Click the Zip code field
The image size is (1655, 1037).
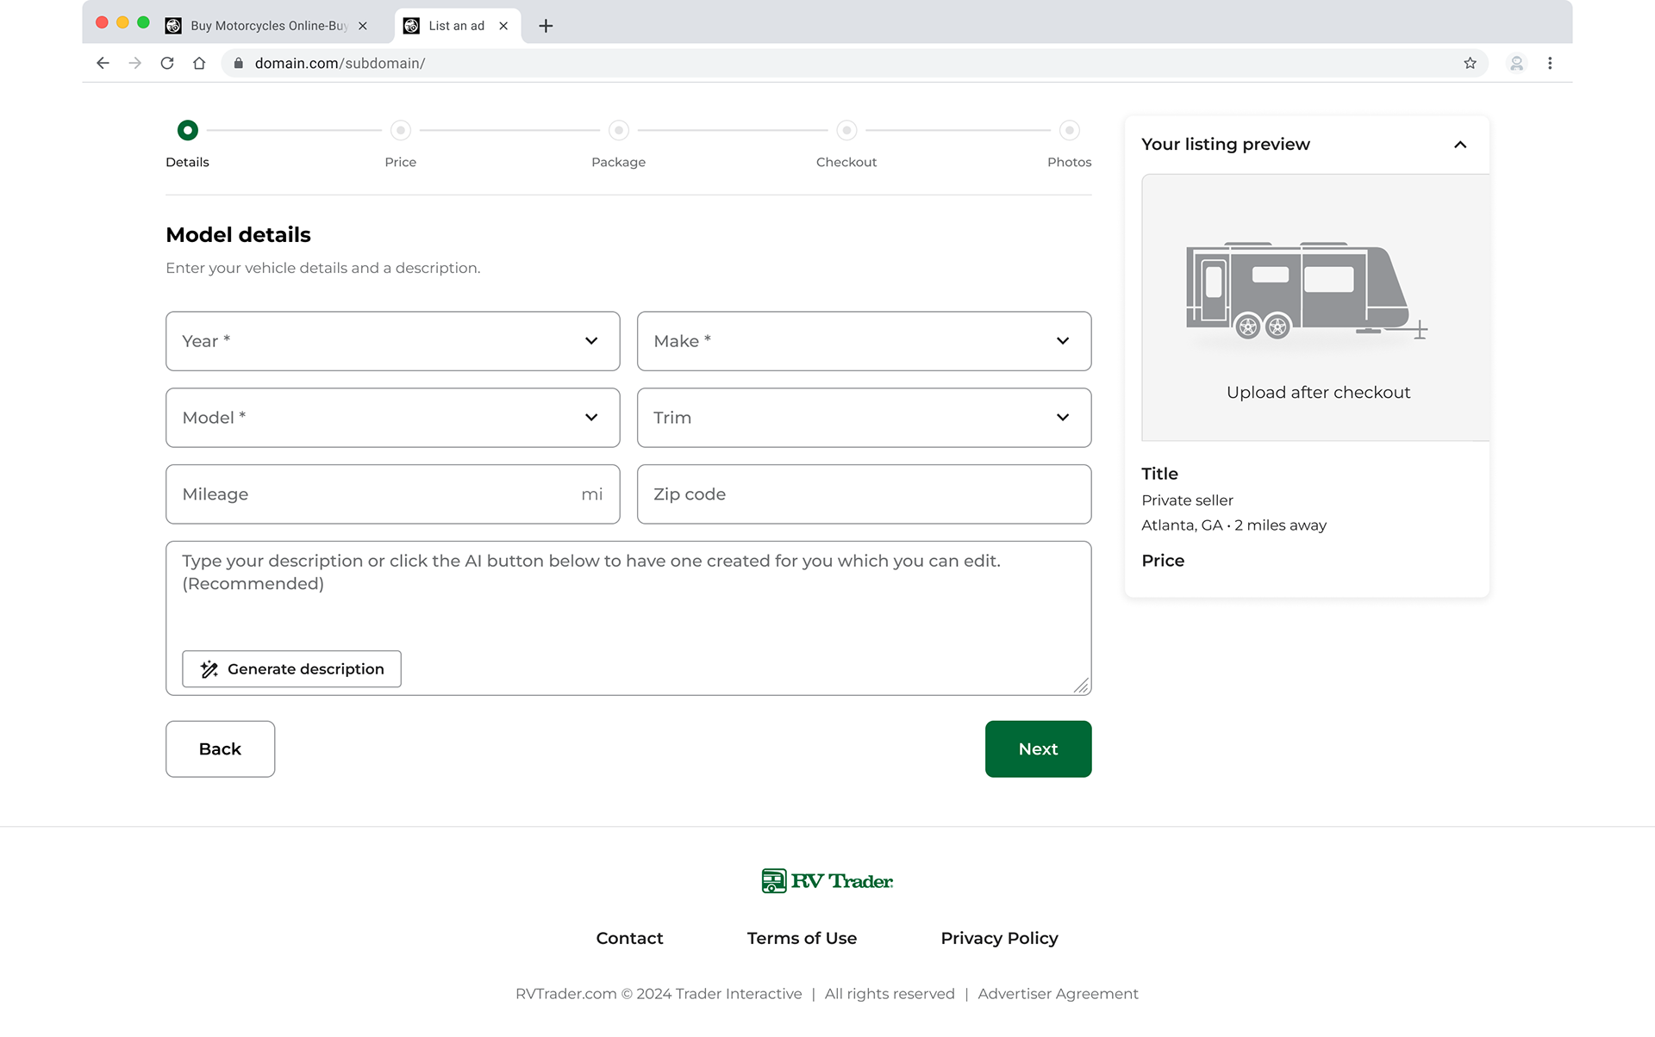click(x=864, y=494)
